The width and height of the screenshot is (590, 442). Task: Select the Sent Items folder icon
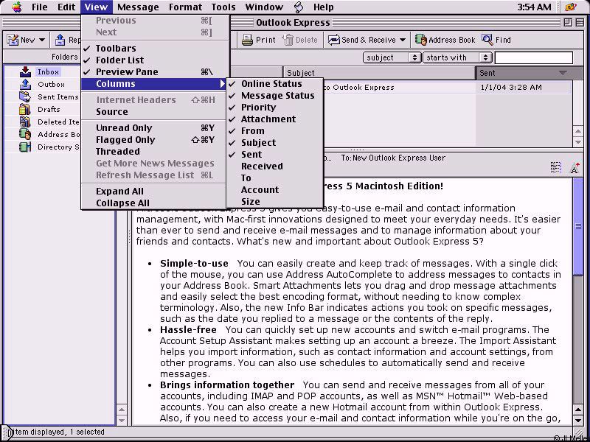pos(25,97)
